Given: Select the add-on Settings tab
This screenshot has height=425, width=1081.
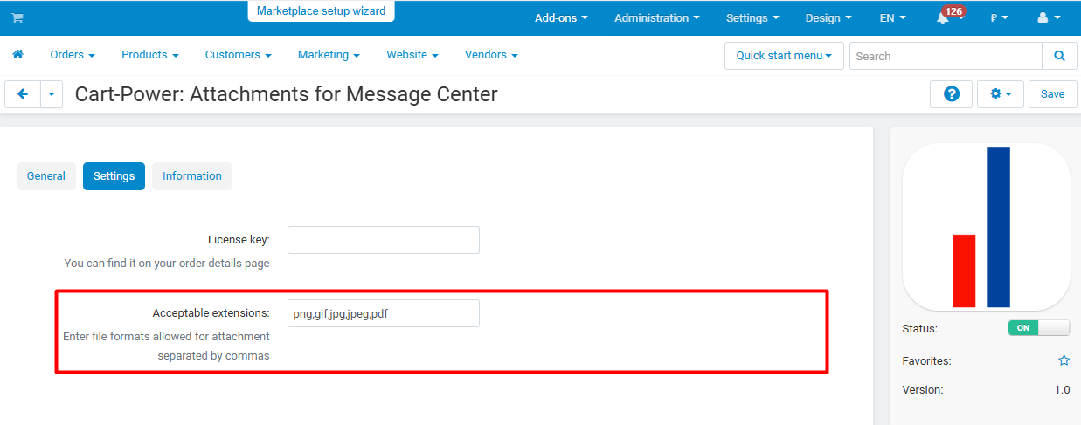Looking at the screenshot, I should pyautogui.click(x=114, y=176).
